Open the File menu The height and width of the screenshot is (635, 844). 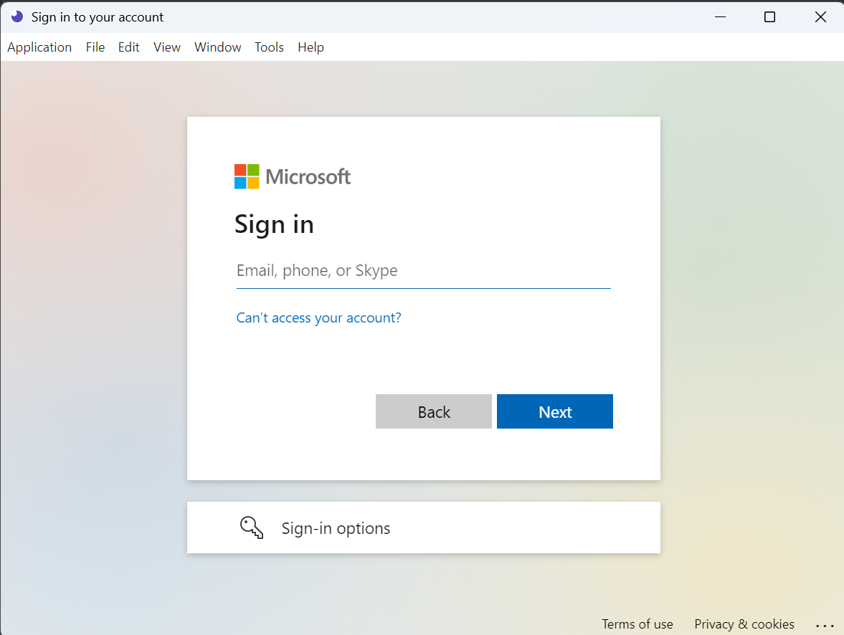(x=95, y=47)
